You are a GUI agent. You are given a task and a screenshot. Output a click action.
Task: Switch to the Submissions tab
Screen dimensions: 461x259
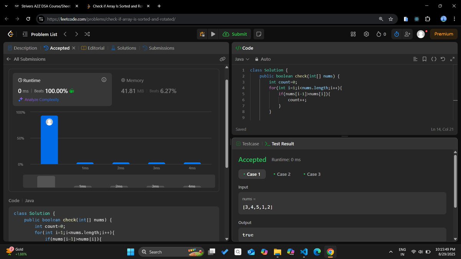(x=158, y=48)
